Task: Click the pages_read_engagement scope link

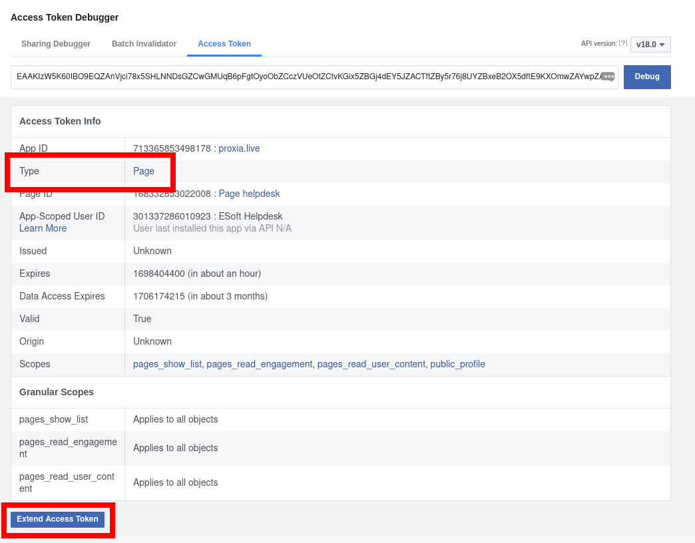Action: pyautogui.click(x=259, y=364)
